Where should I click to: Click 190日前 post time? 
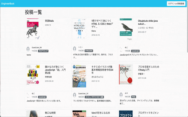[x=127, y=97]
